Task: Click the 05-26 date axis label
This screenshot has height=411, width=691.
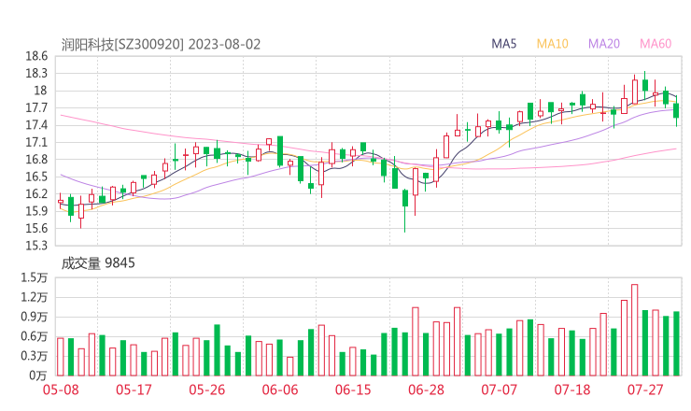Action: [207, 390]
